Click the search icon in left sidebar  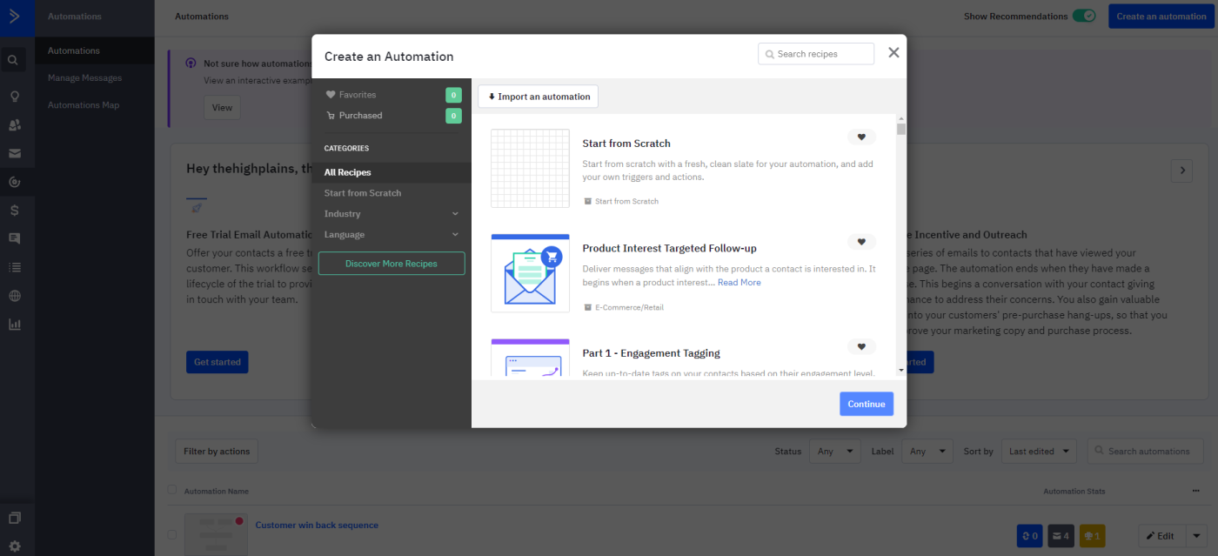(13, 61)
